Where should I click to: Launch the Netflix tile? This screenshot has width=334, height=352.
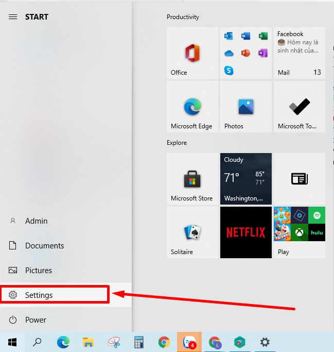tap(246, 232)
